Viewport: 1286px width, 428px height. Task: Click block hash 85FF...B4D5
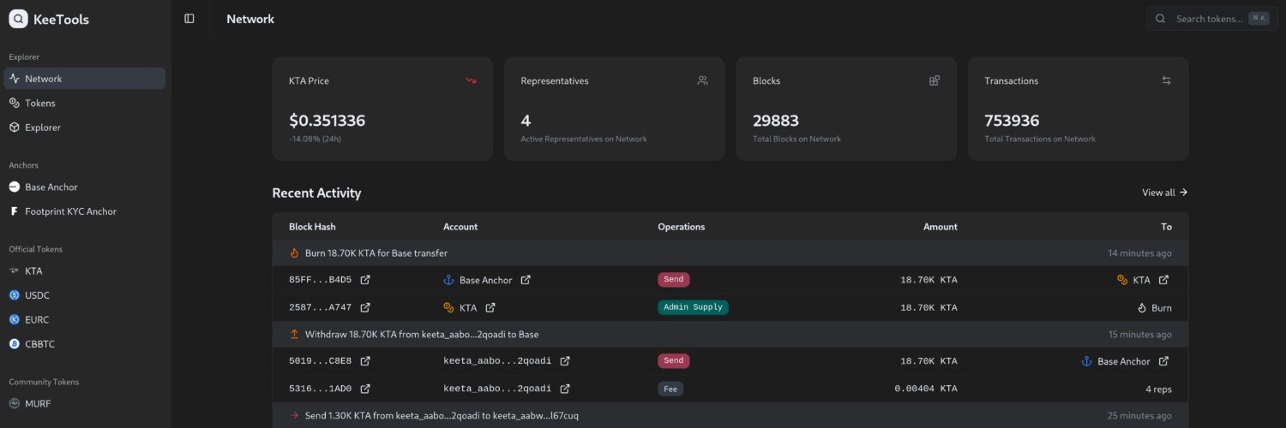tap(320, 280)
